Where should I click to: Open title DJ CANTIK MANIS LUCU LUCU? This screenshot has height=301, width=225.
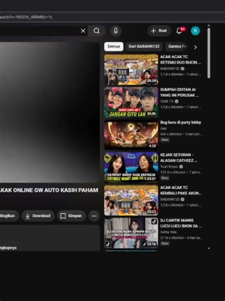pyautogui.click(x=181, y=223)
